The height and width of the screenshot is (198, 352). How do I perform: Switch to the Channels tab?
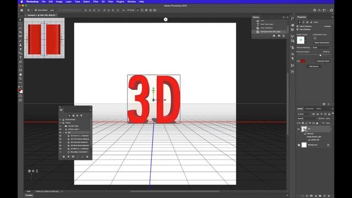tap(310, 109)
